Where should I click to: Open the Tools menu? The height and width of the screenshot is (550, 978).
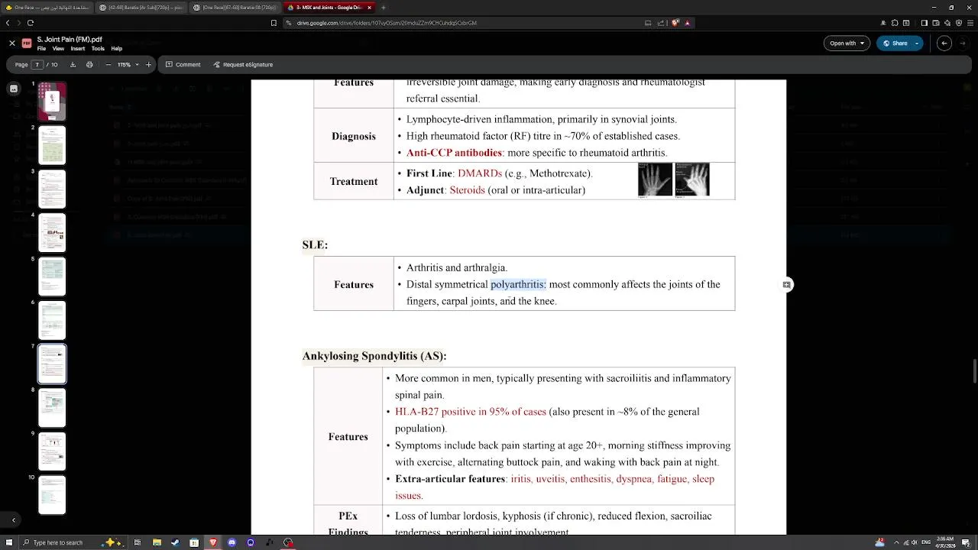(x=98, y=48)
